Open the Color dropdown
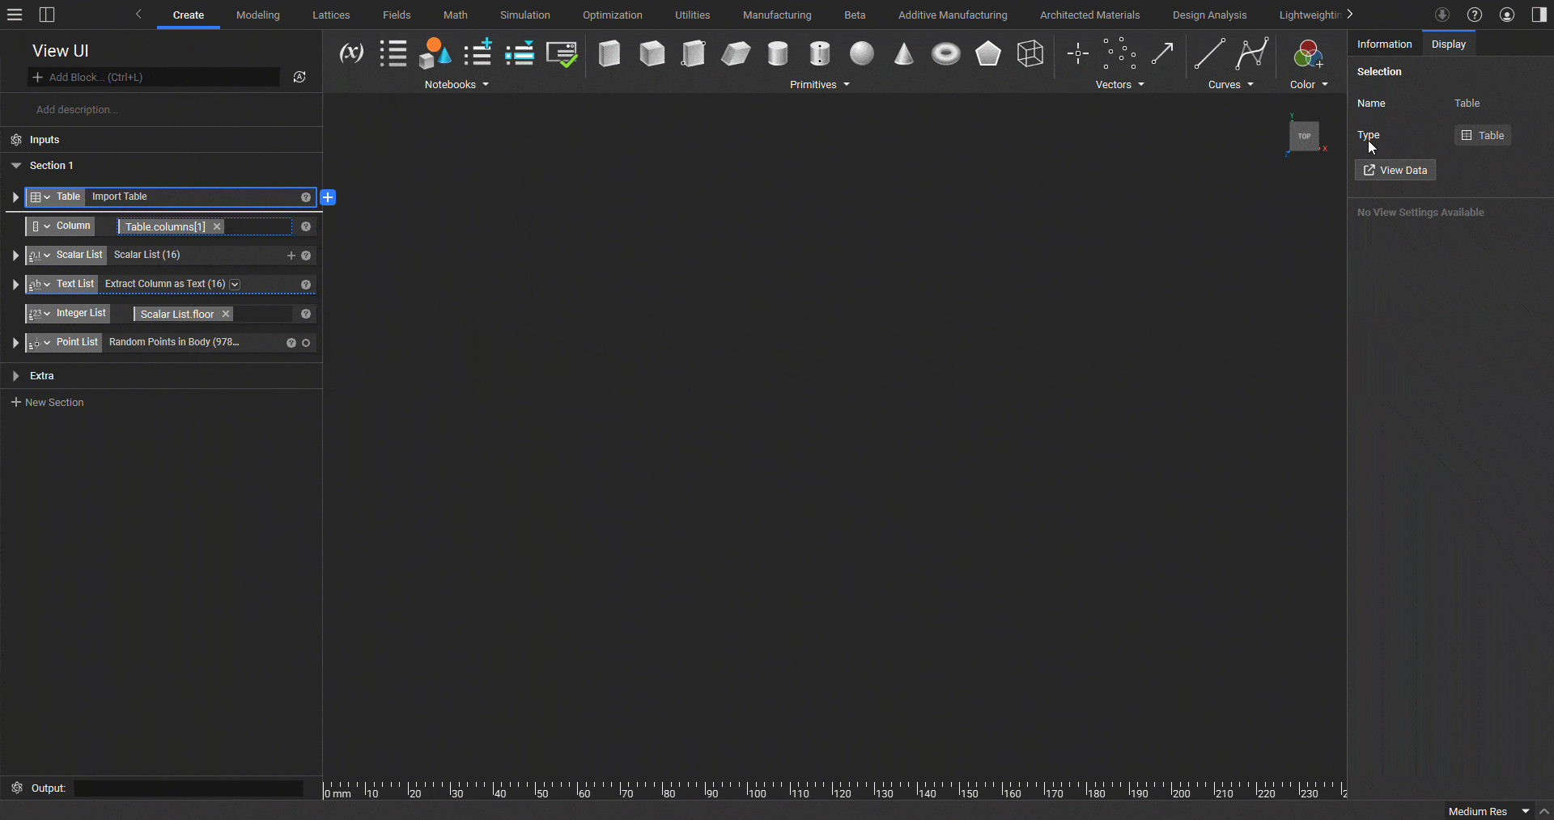The height and width of the screenshot is (820, 1554). click(1309, 85)
